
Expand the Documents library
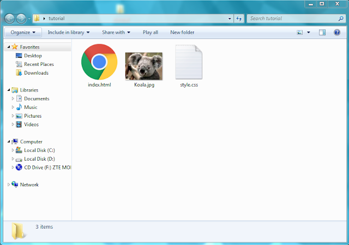(x=13, y=99)
